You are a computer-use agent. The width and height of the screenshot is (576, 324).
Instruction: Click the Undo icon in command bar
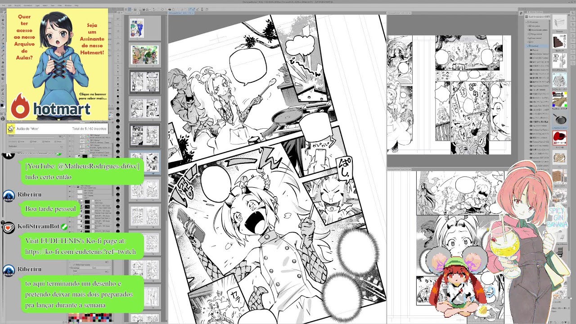[154, 9]
